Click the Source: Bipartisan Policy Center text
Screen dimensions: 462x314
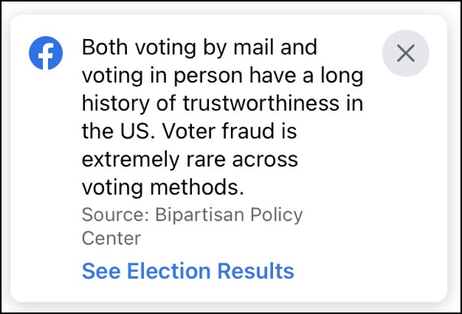click(193, 226)
